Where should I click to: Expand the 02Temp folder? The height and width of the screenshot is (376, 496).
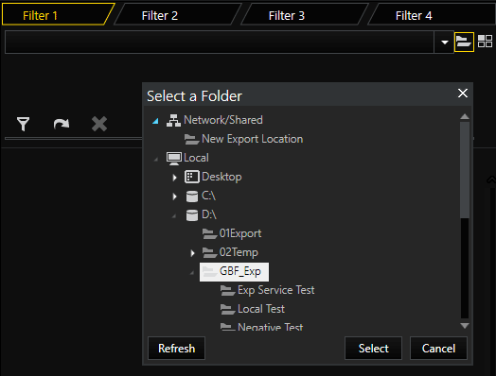pos(193,253)
